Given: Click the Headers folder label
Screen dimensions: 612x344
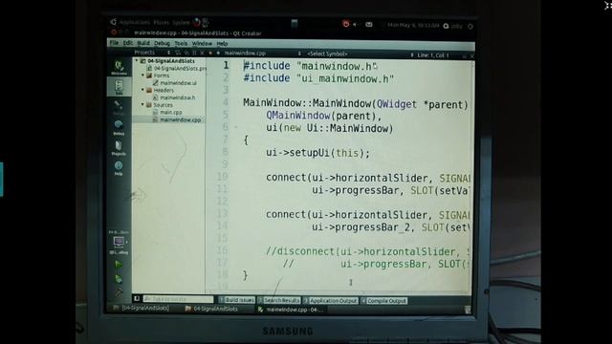Looking at the screenshot, I should click(164, 90).
